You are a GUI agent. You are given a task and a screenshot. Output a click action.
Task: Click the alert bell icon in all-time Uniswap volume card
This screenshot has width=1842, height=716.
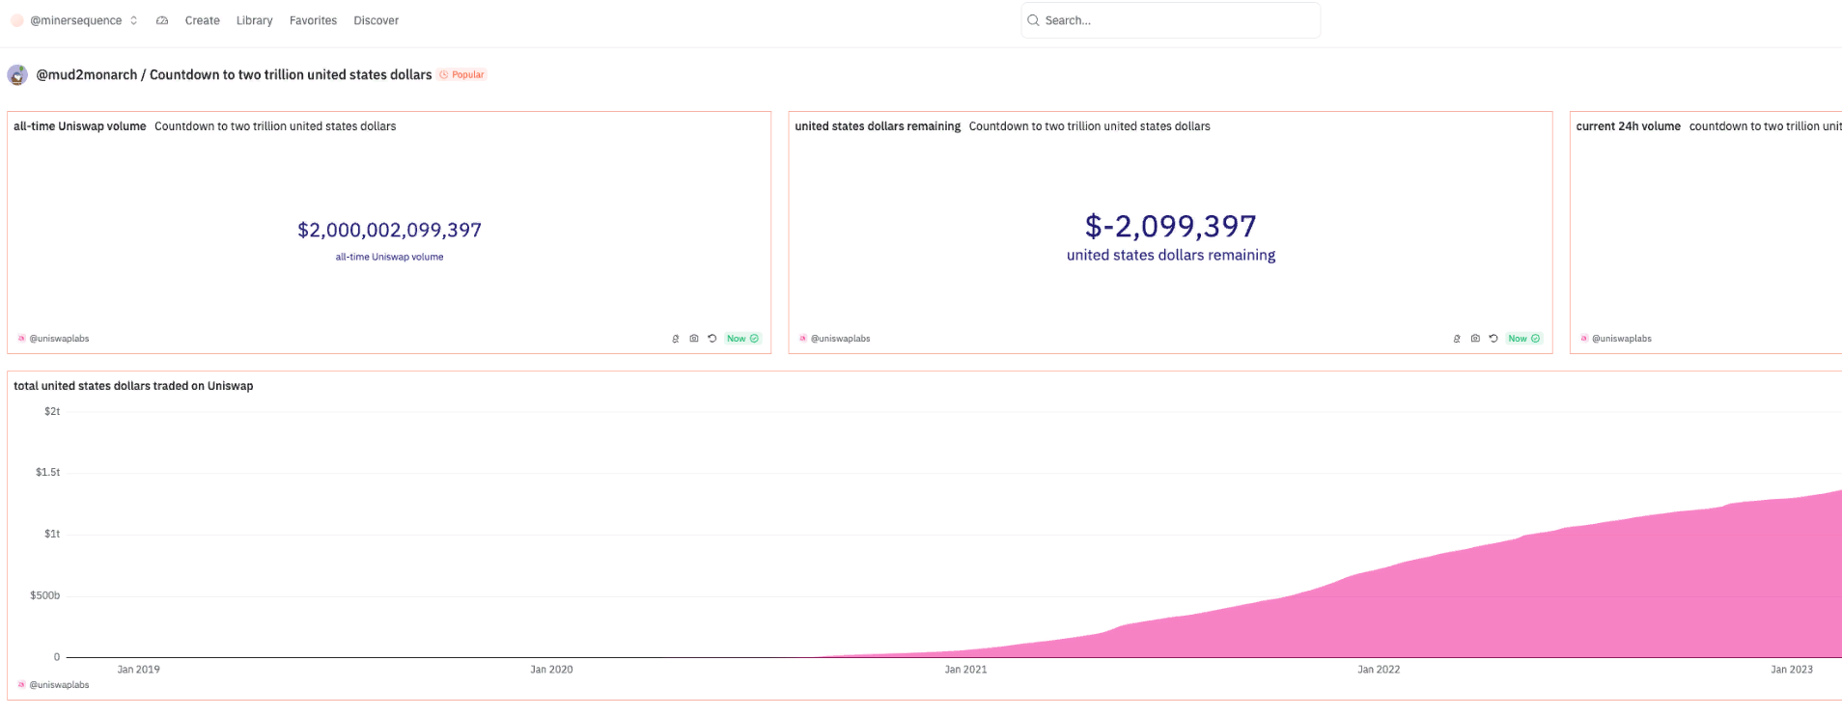point(675,339)
